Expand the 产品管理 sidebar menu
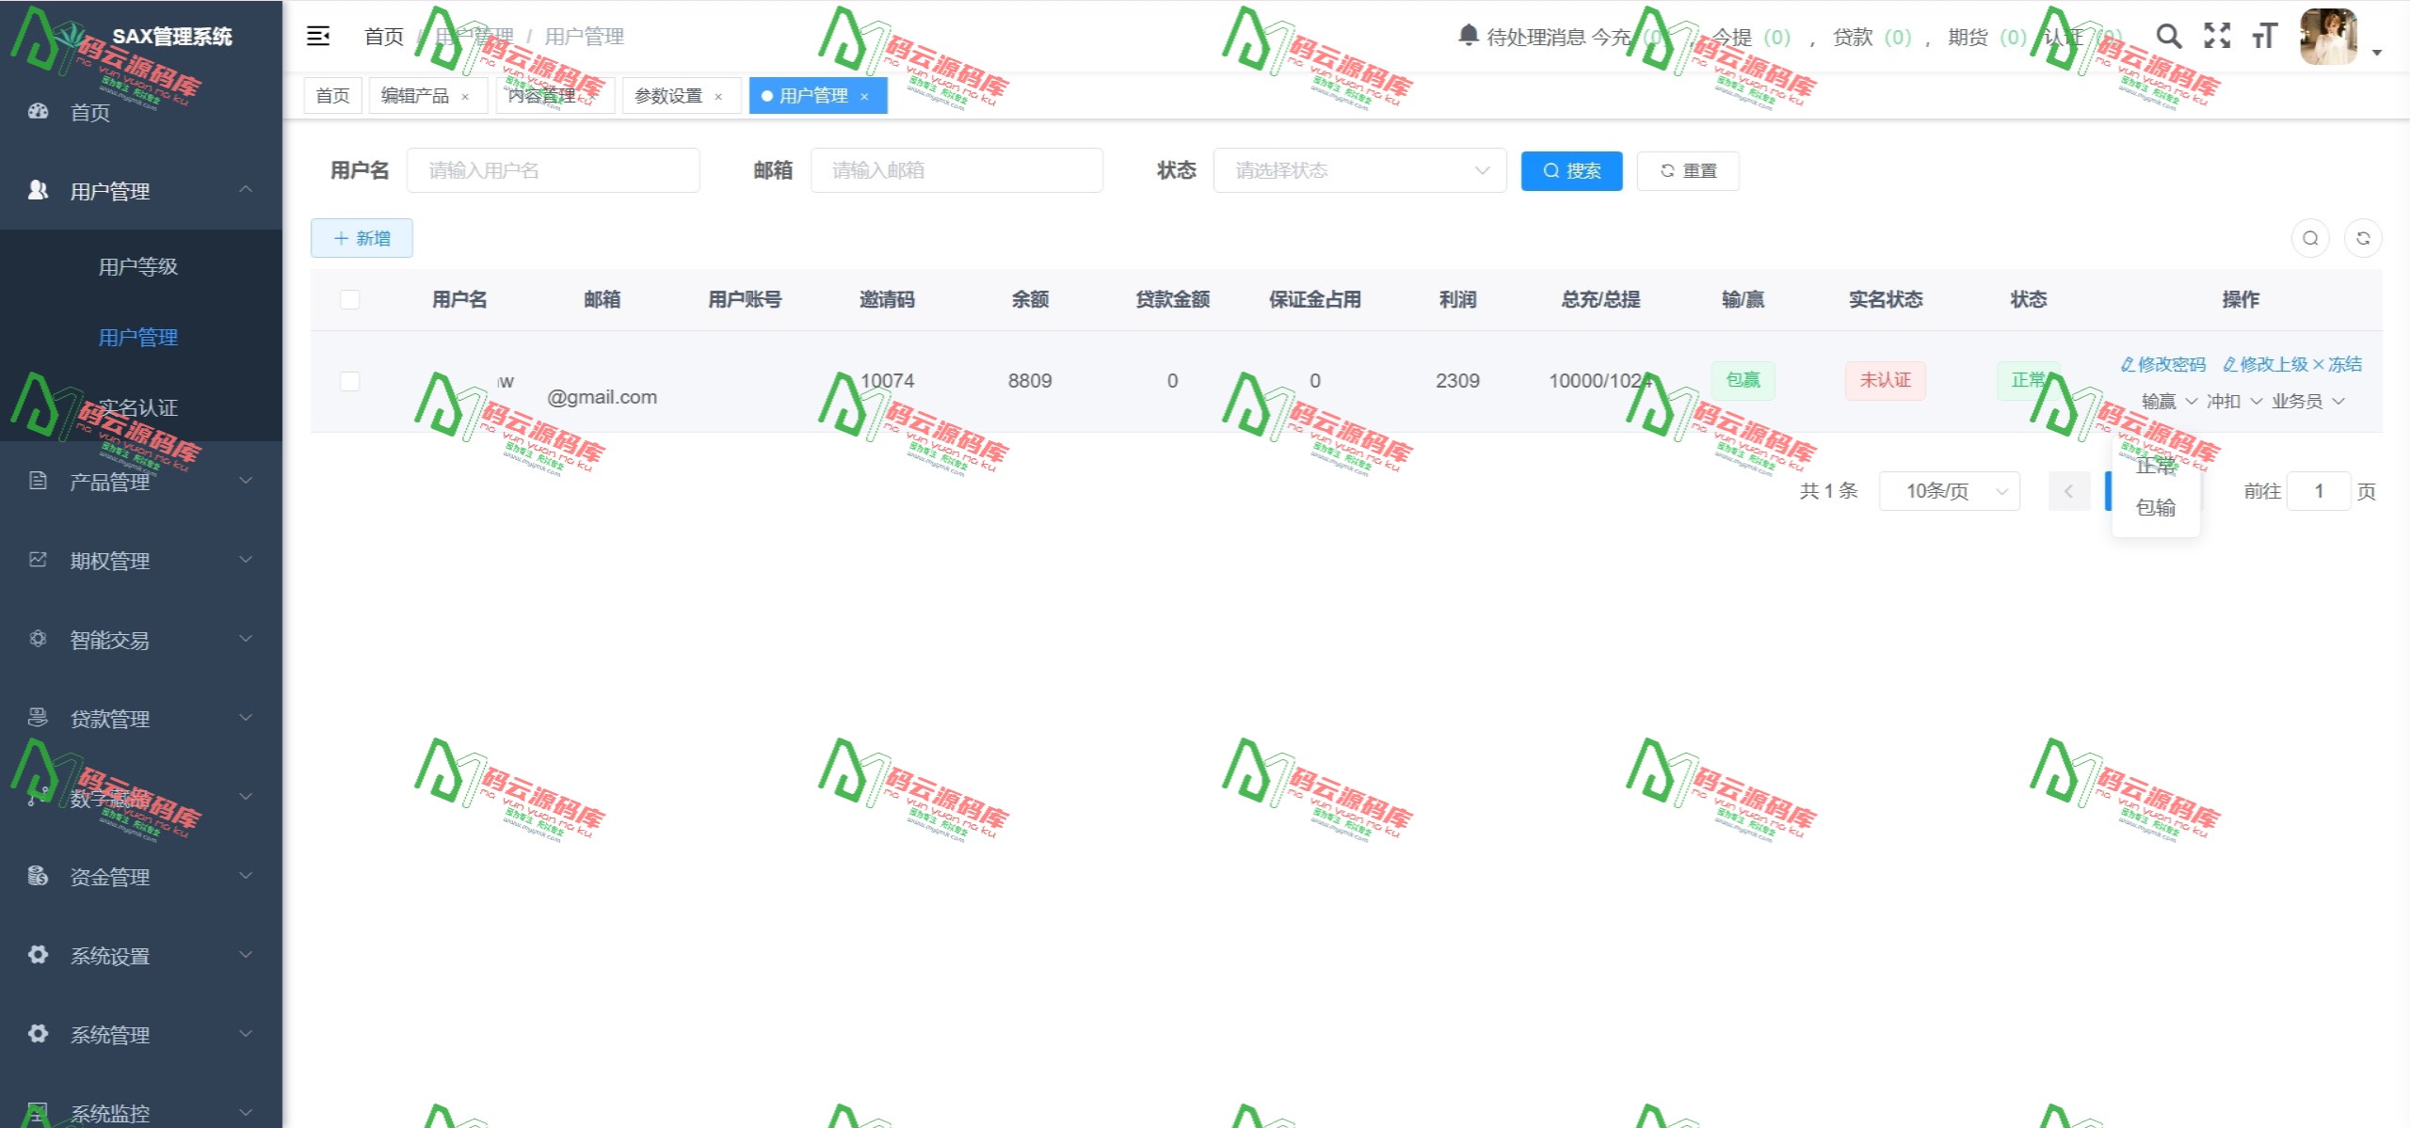This screenshot has width=2410, height=1128. coord(246,481)
